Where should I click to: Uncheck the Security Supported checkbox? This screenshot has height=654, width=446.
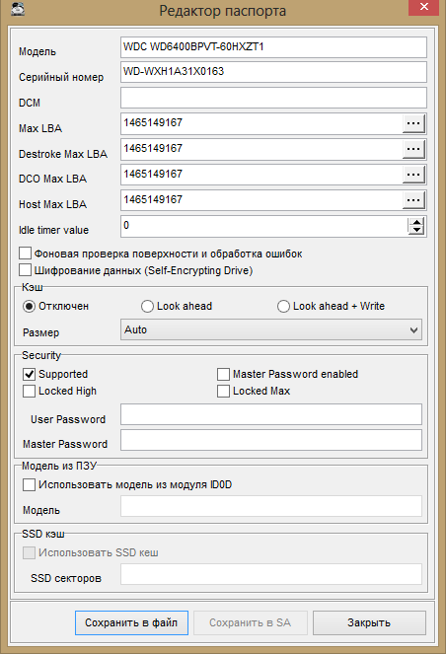click(29, 374)
